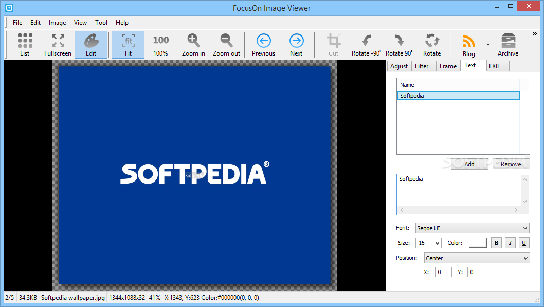Zoom out of the image
The width and height of the screenshot is (544, 307).
(x=226, y=45)
